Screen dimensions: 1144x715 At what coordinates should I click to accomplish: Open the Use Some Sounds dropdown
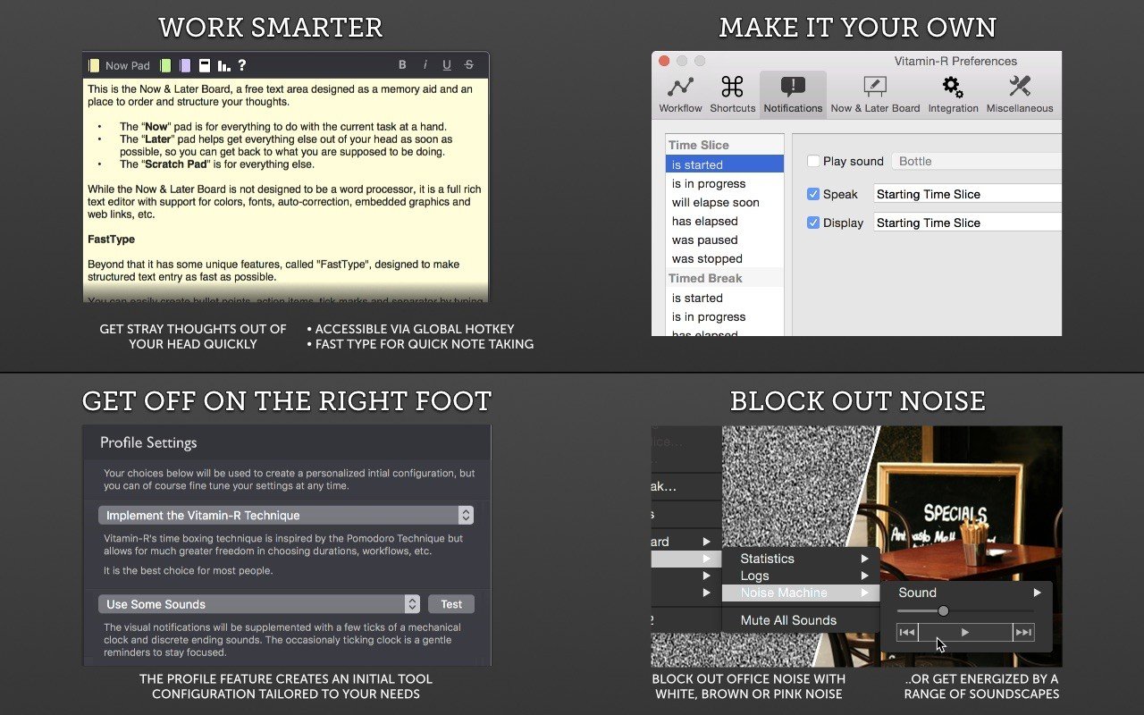(x=258, y=604)
